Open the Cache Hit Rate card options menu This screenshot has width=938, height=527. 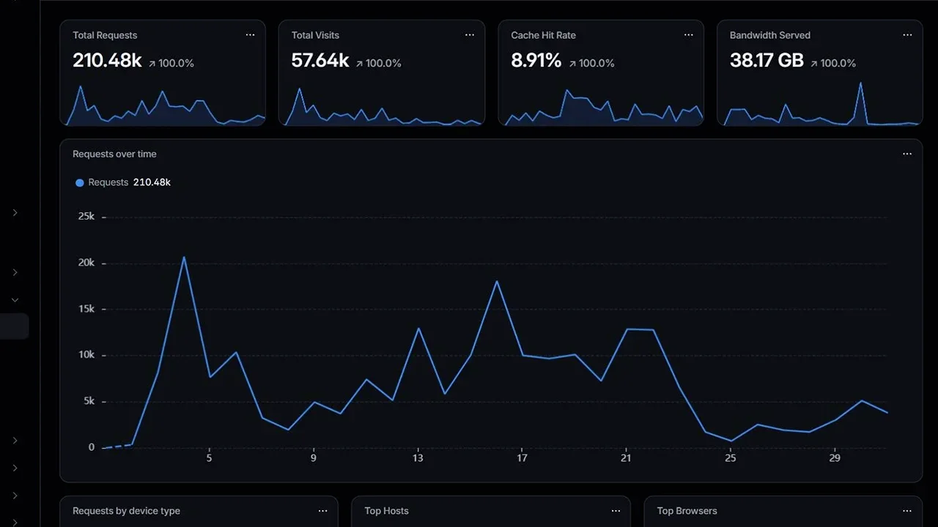(x=688, y=35)
